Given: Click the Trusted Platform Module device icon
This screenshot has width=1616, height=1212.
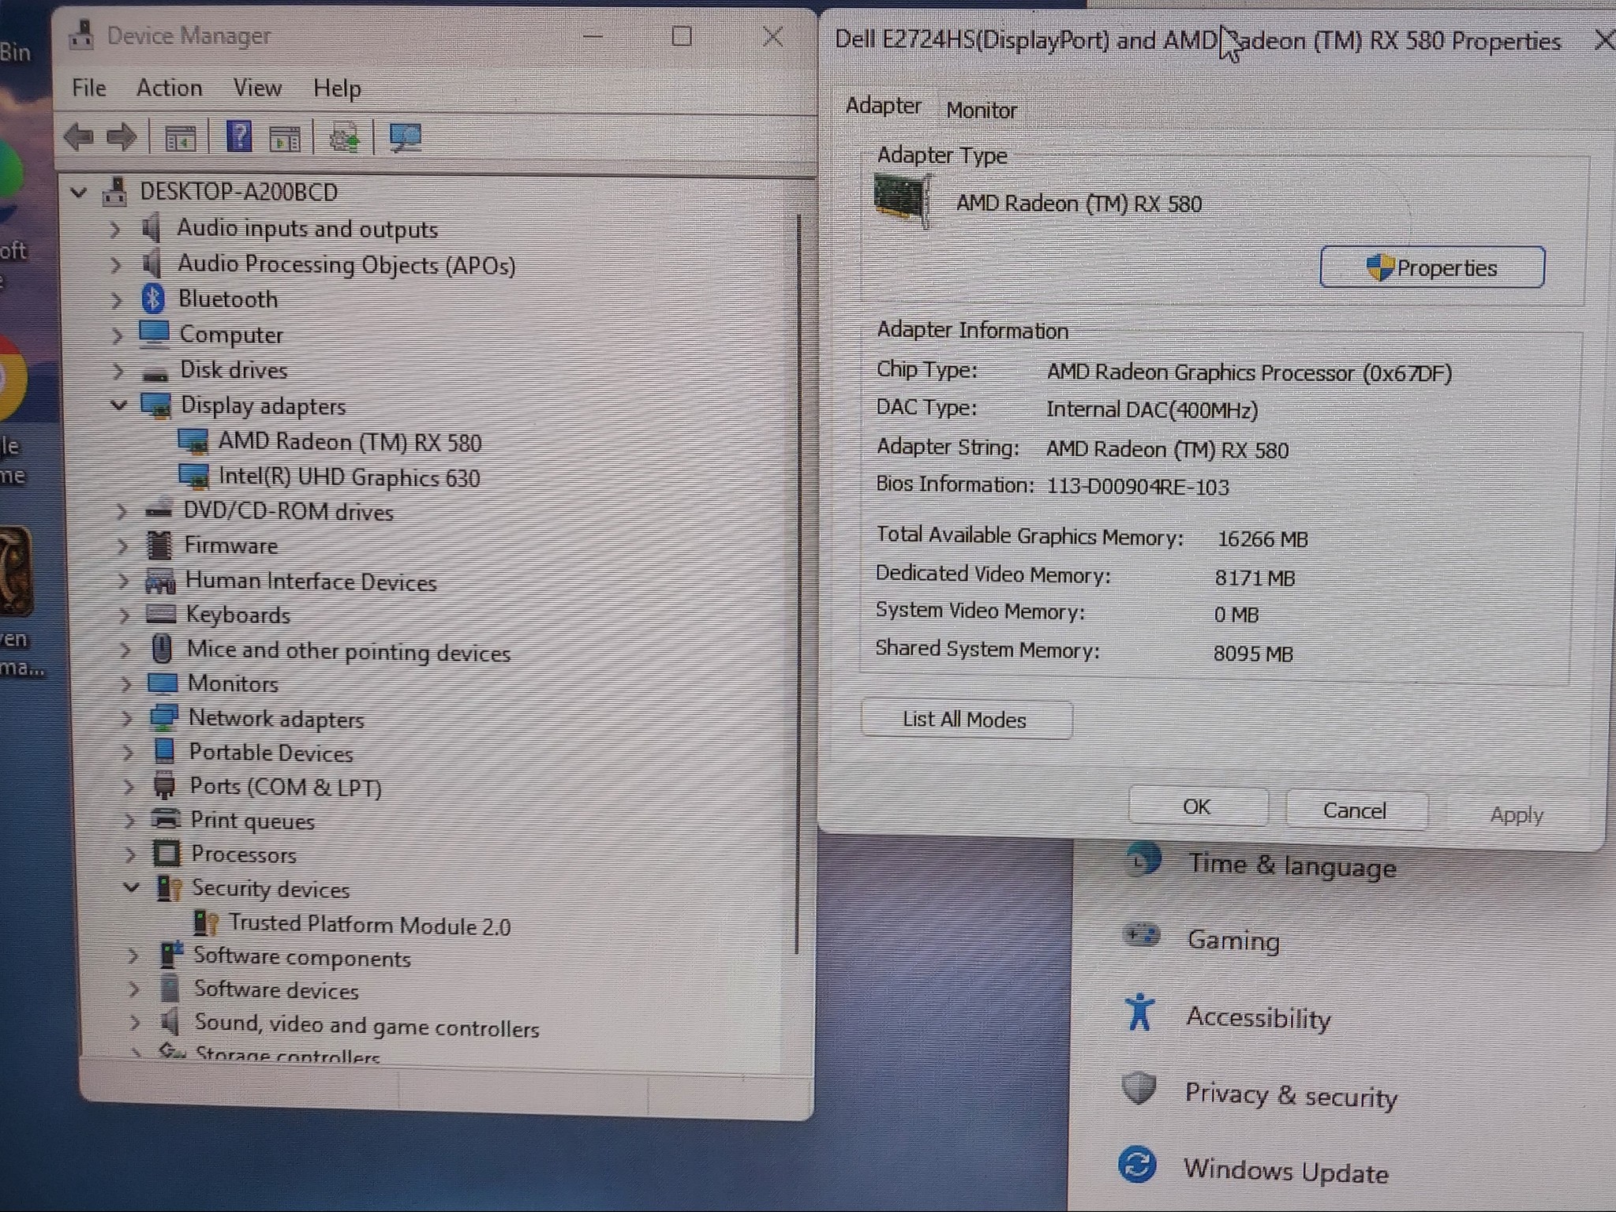Looking at the screenshot, I should point(207,922).
